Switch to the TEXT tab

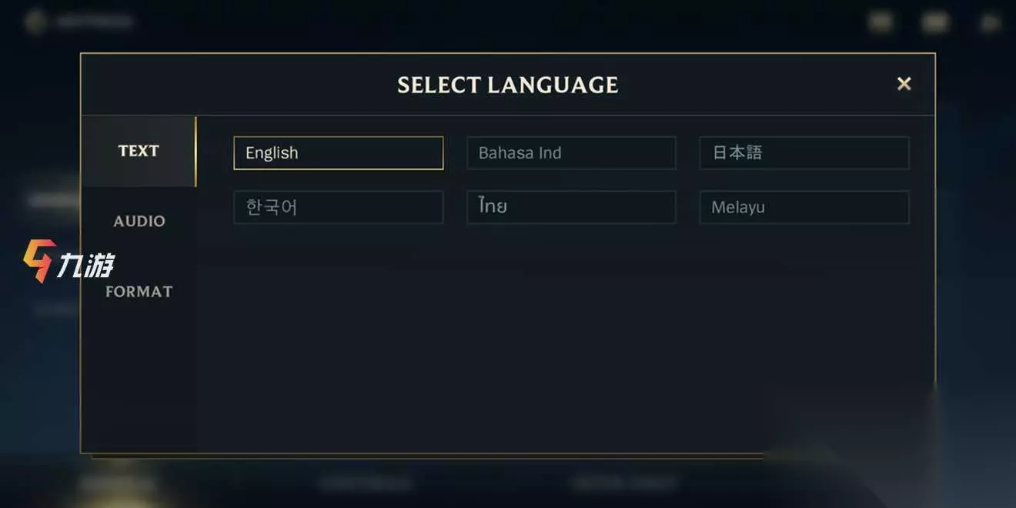(x=139, y=151)
